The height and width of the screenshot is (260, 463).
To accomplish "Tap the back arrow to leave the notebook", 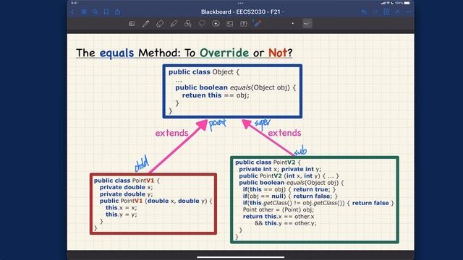I will pos(73,12).
